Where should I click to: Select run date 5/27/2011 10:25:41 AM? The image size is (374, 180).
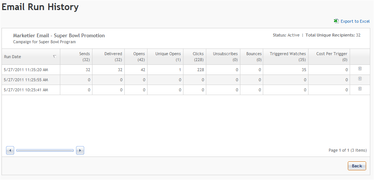tap(26, 90)
